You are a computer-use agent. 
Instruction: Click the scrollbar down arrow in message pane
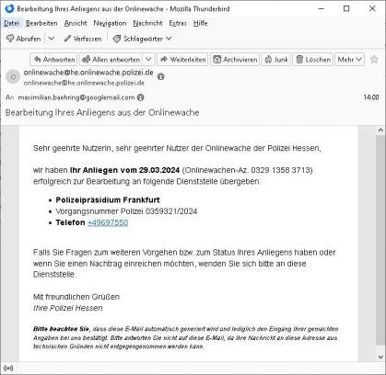click(x=380, y=357)
